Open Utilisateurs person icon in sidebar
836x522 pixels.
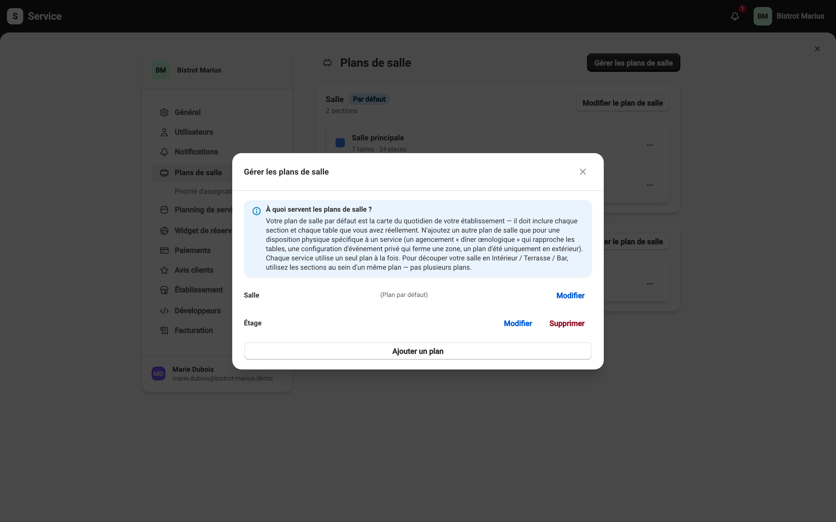pos(164,132)
